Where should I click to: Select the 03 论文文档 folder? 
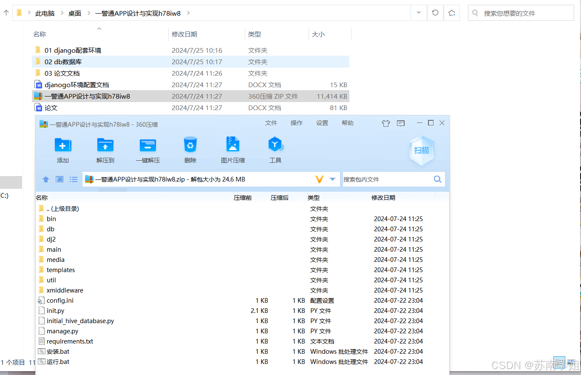click(x=191, y=73)
